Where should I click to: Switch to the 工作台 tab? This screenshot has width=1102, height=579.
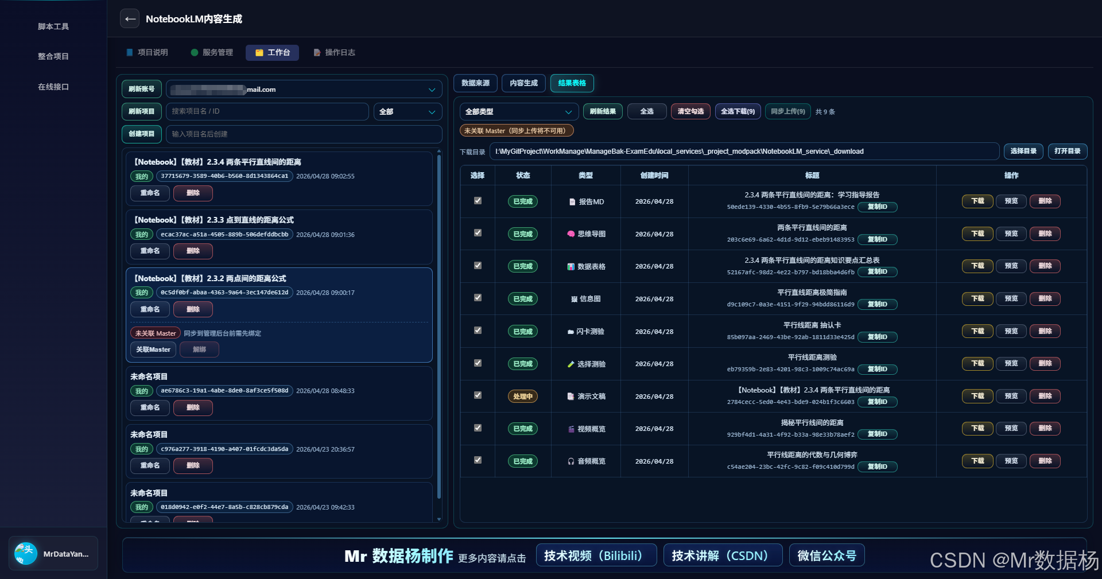point(273,52)
